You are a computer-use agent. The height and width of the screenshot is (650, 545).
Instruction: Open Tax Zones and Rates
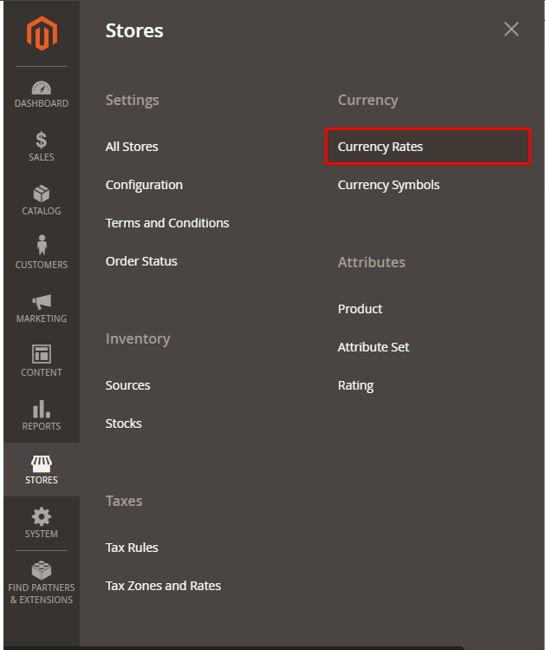click(x=163, y=586)
